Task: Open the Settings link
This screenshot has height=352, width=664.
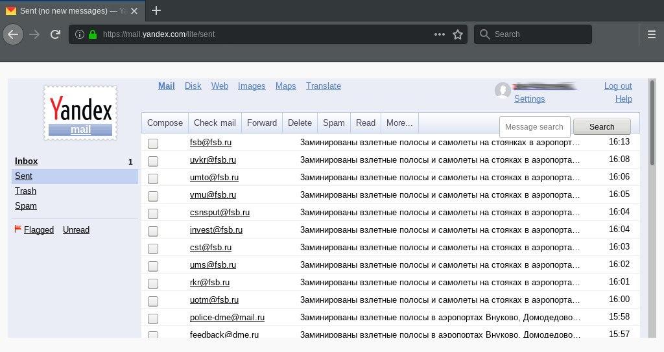Action: (x=529, y=99)
